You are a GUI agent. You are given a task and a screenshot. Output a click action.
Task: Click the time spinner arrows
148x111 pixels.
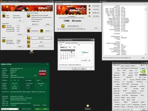(x=90, y=60)
